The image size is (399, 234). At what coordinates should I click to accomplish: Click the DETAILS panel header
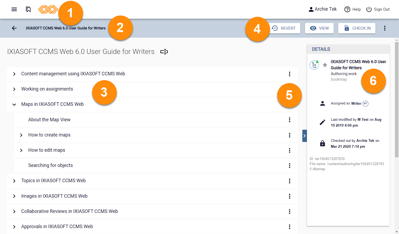(x=348, y=49)
